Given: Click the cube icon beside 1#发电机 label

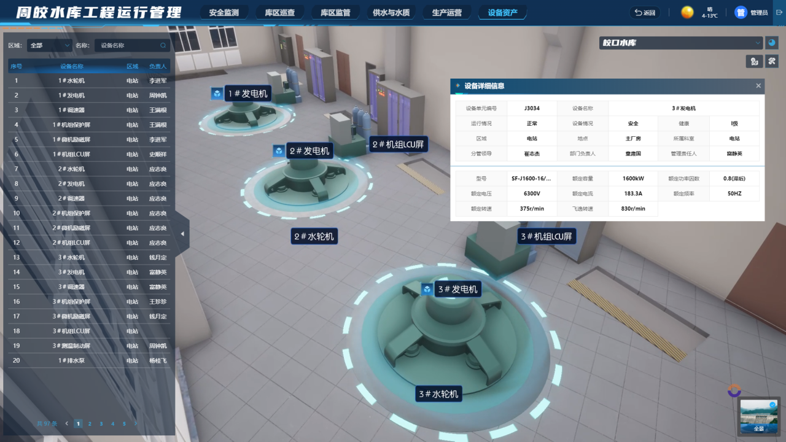Looking at the screenshot, I should pos(217,93).
